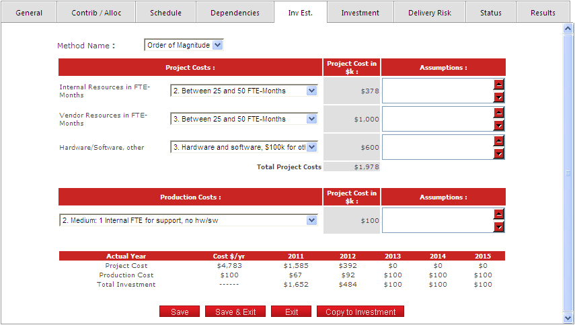
Task: Click the page scrollbar down arrow
Action: 567,318
